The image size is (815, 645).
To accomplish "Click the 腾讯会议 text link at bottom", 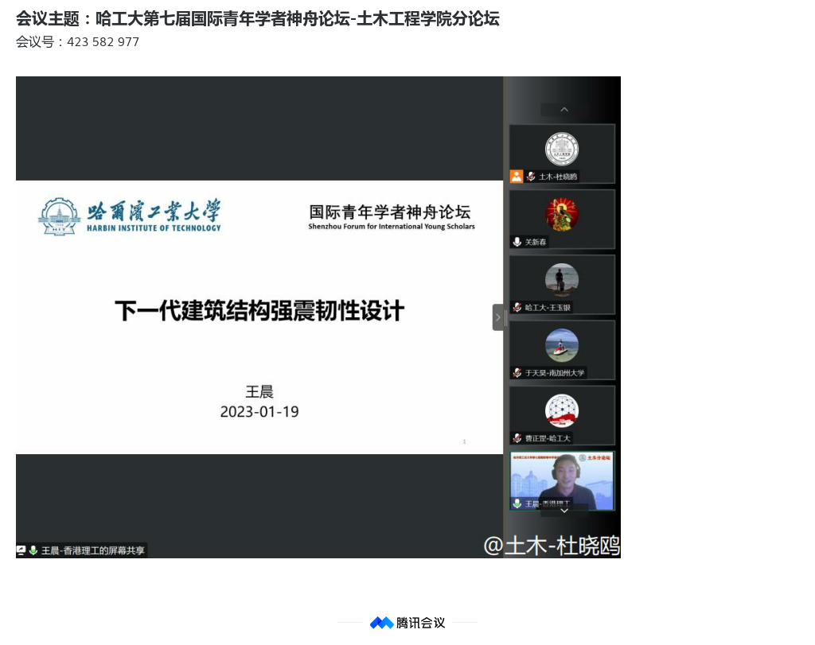I will [420, 623].
